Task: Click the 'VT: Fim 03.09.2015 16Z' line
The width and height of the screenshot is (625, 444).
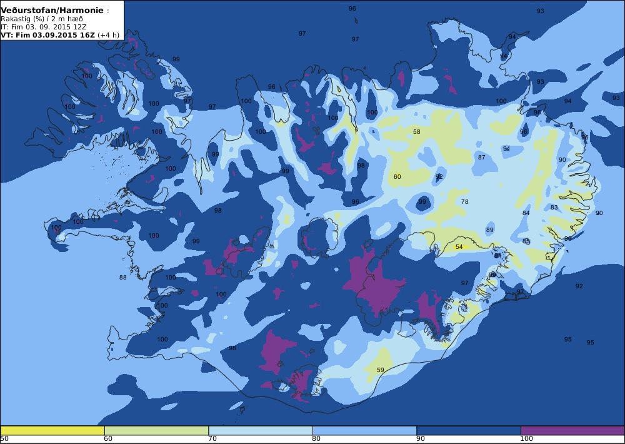Action: pos(48,34)
